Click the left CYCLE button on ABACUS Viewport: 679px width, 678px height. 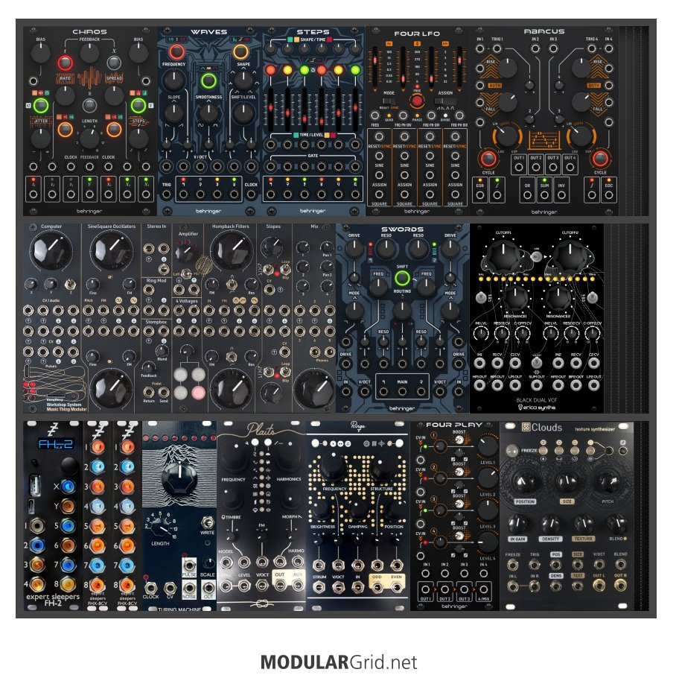point(488,159)
